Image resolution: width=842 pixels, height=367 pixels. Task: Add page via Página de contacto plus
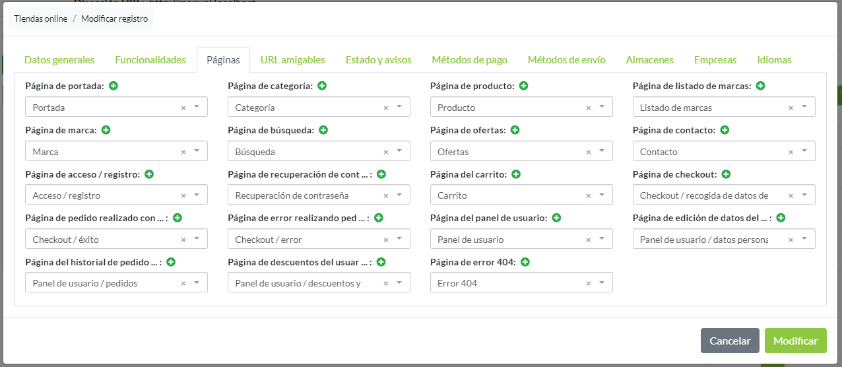(x=725, y=130)
